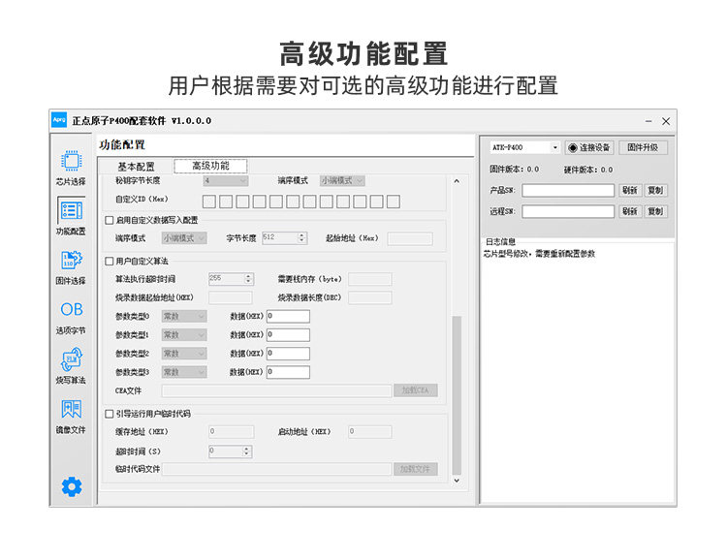
Task: Open the 参数类型3 dropdown
Action: [x=184, y=372]
